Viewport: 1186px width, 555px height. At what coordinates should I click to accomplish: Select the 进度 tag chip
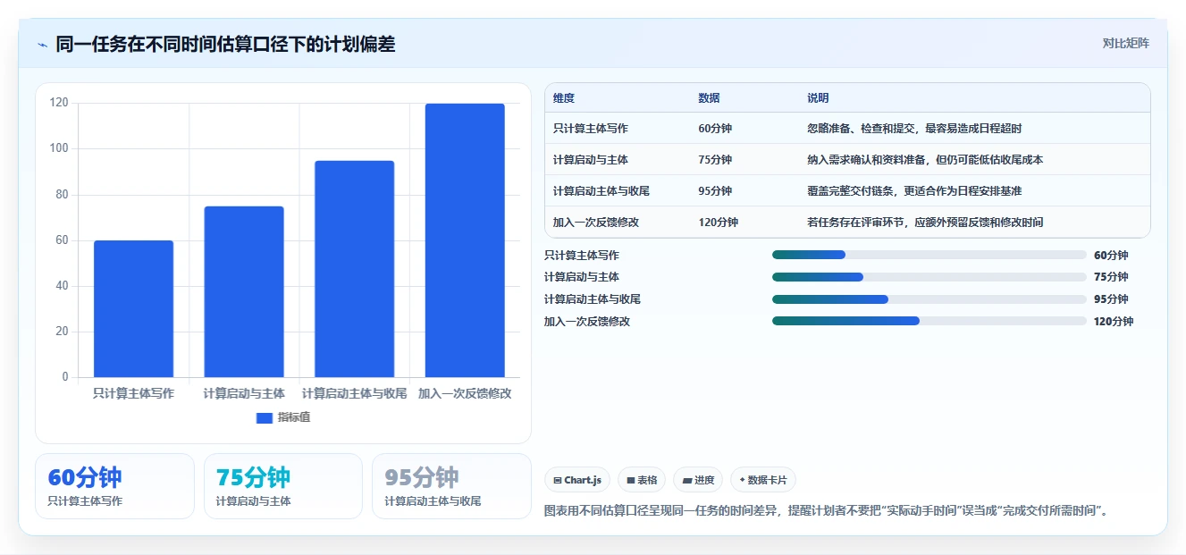tap(698, 480)
